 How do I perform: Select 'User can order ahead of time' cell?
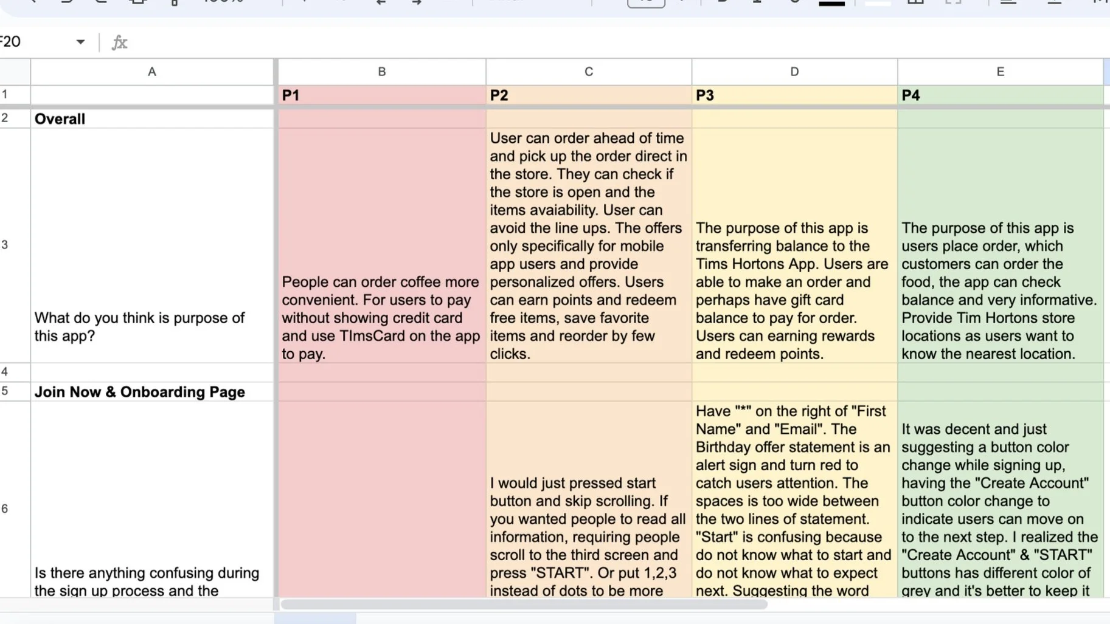[x=589, y=245]
